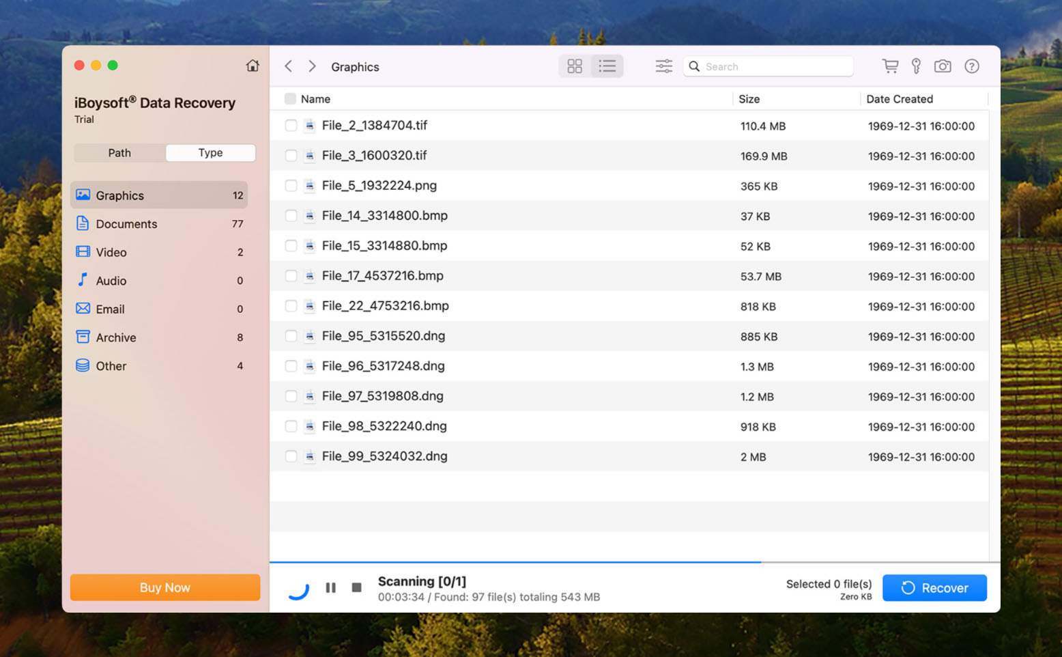Open the shopping cart purchase icon

coord(890,66)
